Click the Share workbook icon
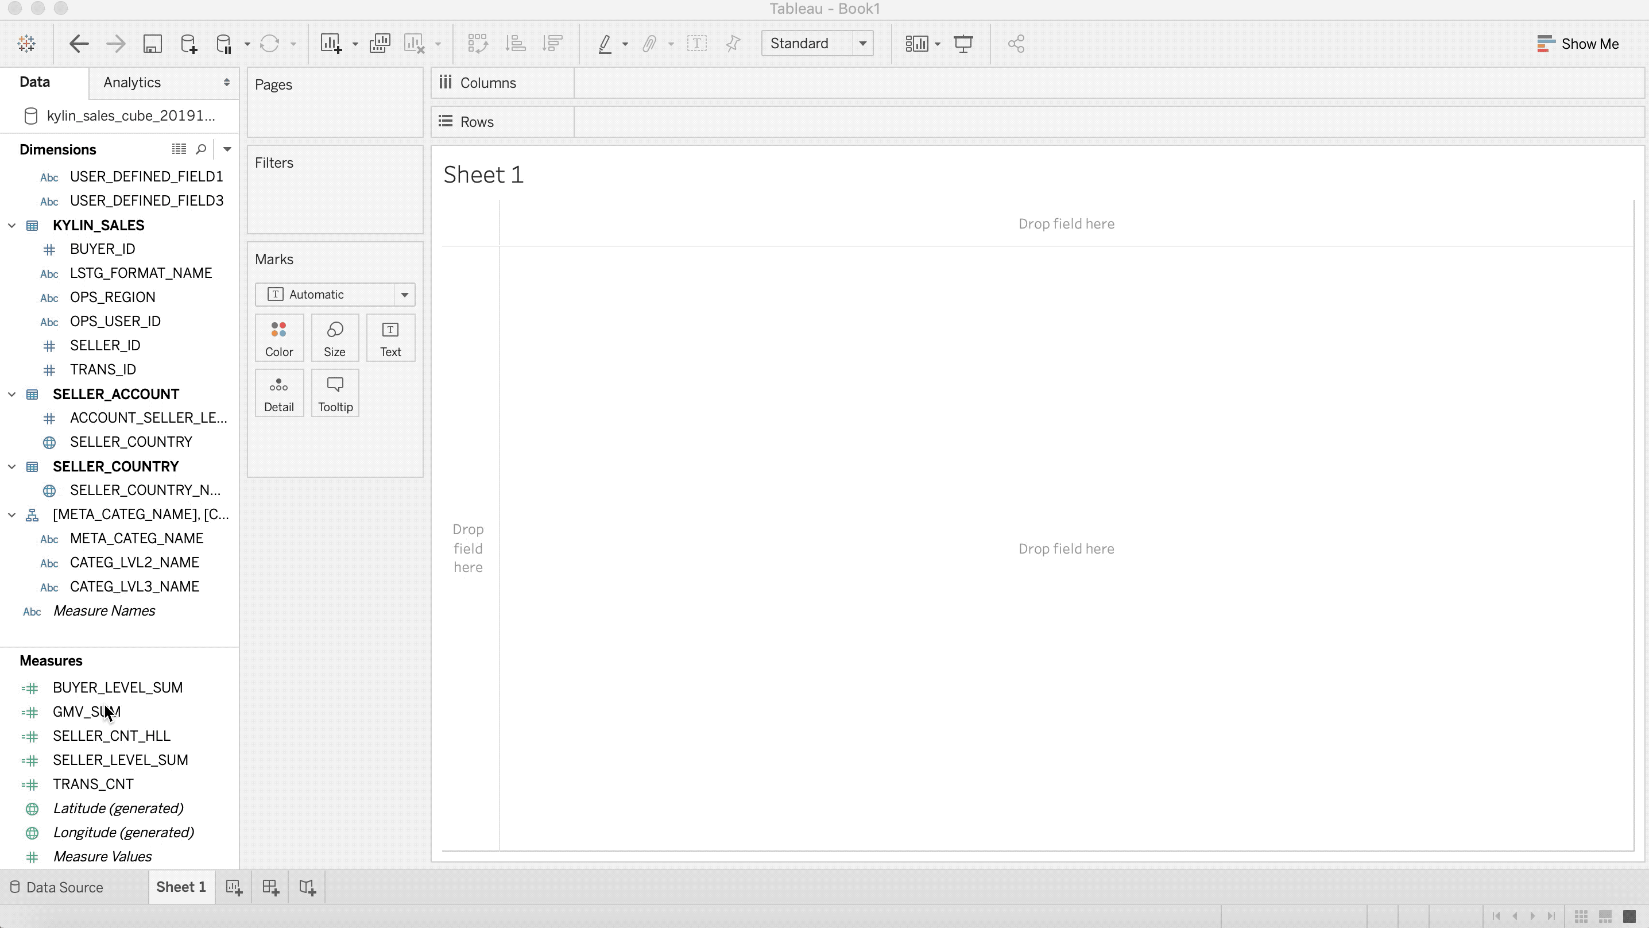Viewport: 1649px width, 928px height. coord(1016,44)
